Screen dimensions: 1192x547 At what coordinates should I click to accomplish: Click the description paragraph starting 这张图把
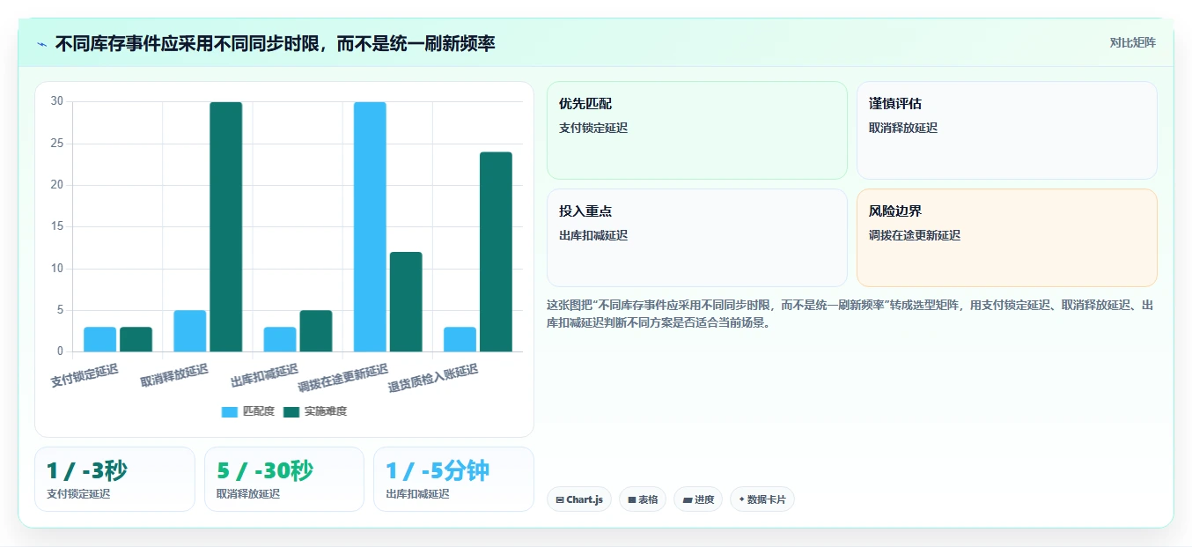click(850, 314)
